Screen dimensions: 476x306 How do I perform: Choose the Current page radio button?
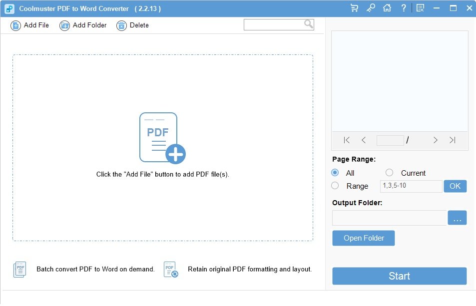click(x=390, y=173)
